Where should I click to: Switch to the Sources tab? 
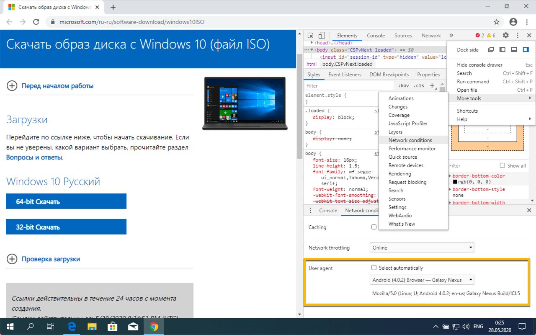pos(403,36)
